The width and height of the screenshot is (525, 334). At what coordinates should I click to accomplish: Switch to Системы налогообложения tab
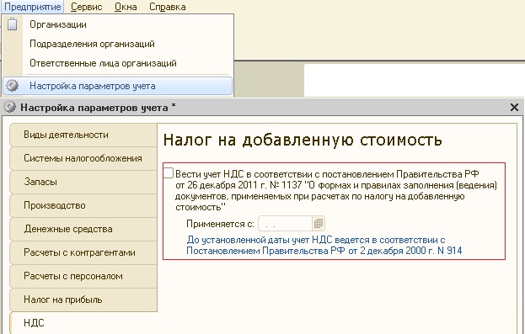coord(83,158)
